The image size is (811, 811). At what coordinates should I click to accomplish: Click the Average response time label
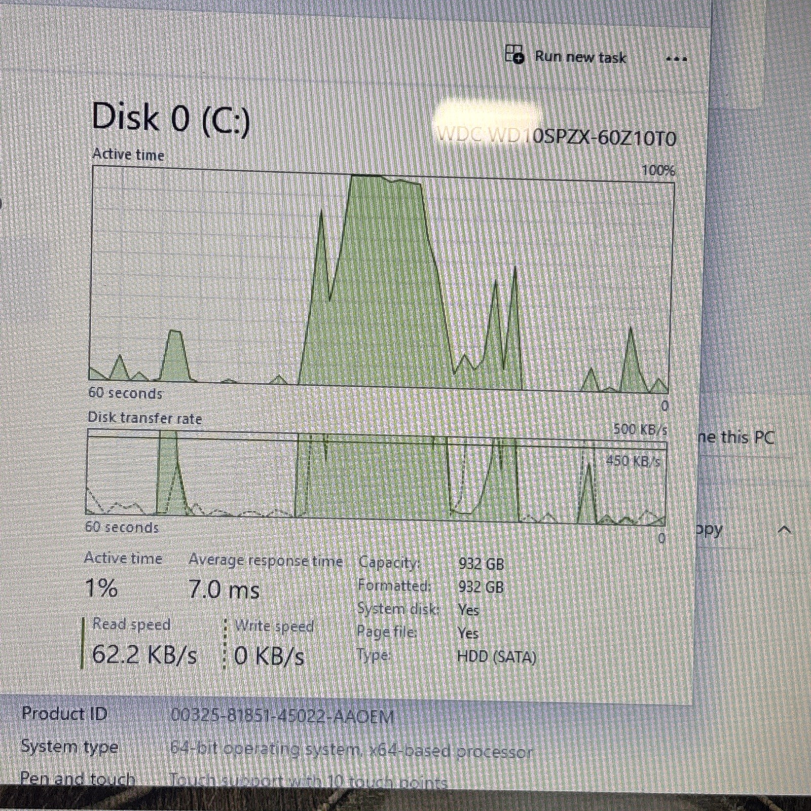click(266, 561)
